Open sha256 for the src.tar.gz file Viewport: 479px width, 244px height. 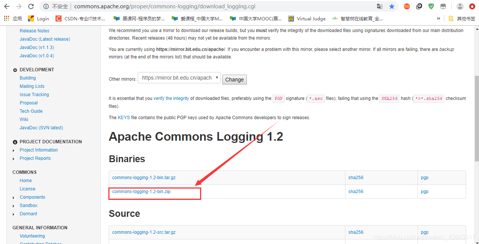[x=356, y=232]
